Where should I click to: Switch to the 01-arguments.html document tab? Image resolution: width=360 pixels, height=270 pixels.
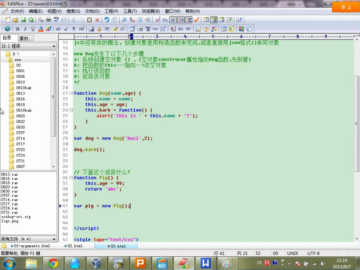pyautogui.click(x=30, y=246)
